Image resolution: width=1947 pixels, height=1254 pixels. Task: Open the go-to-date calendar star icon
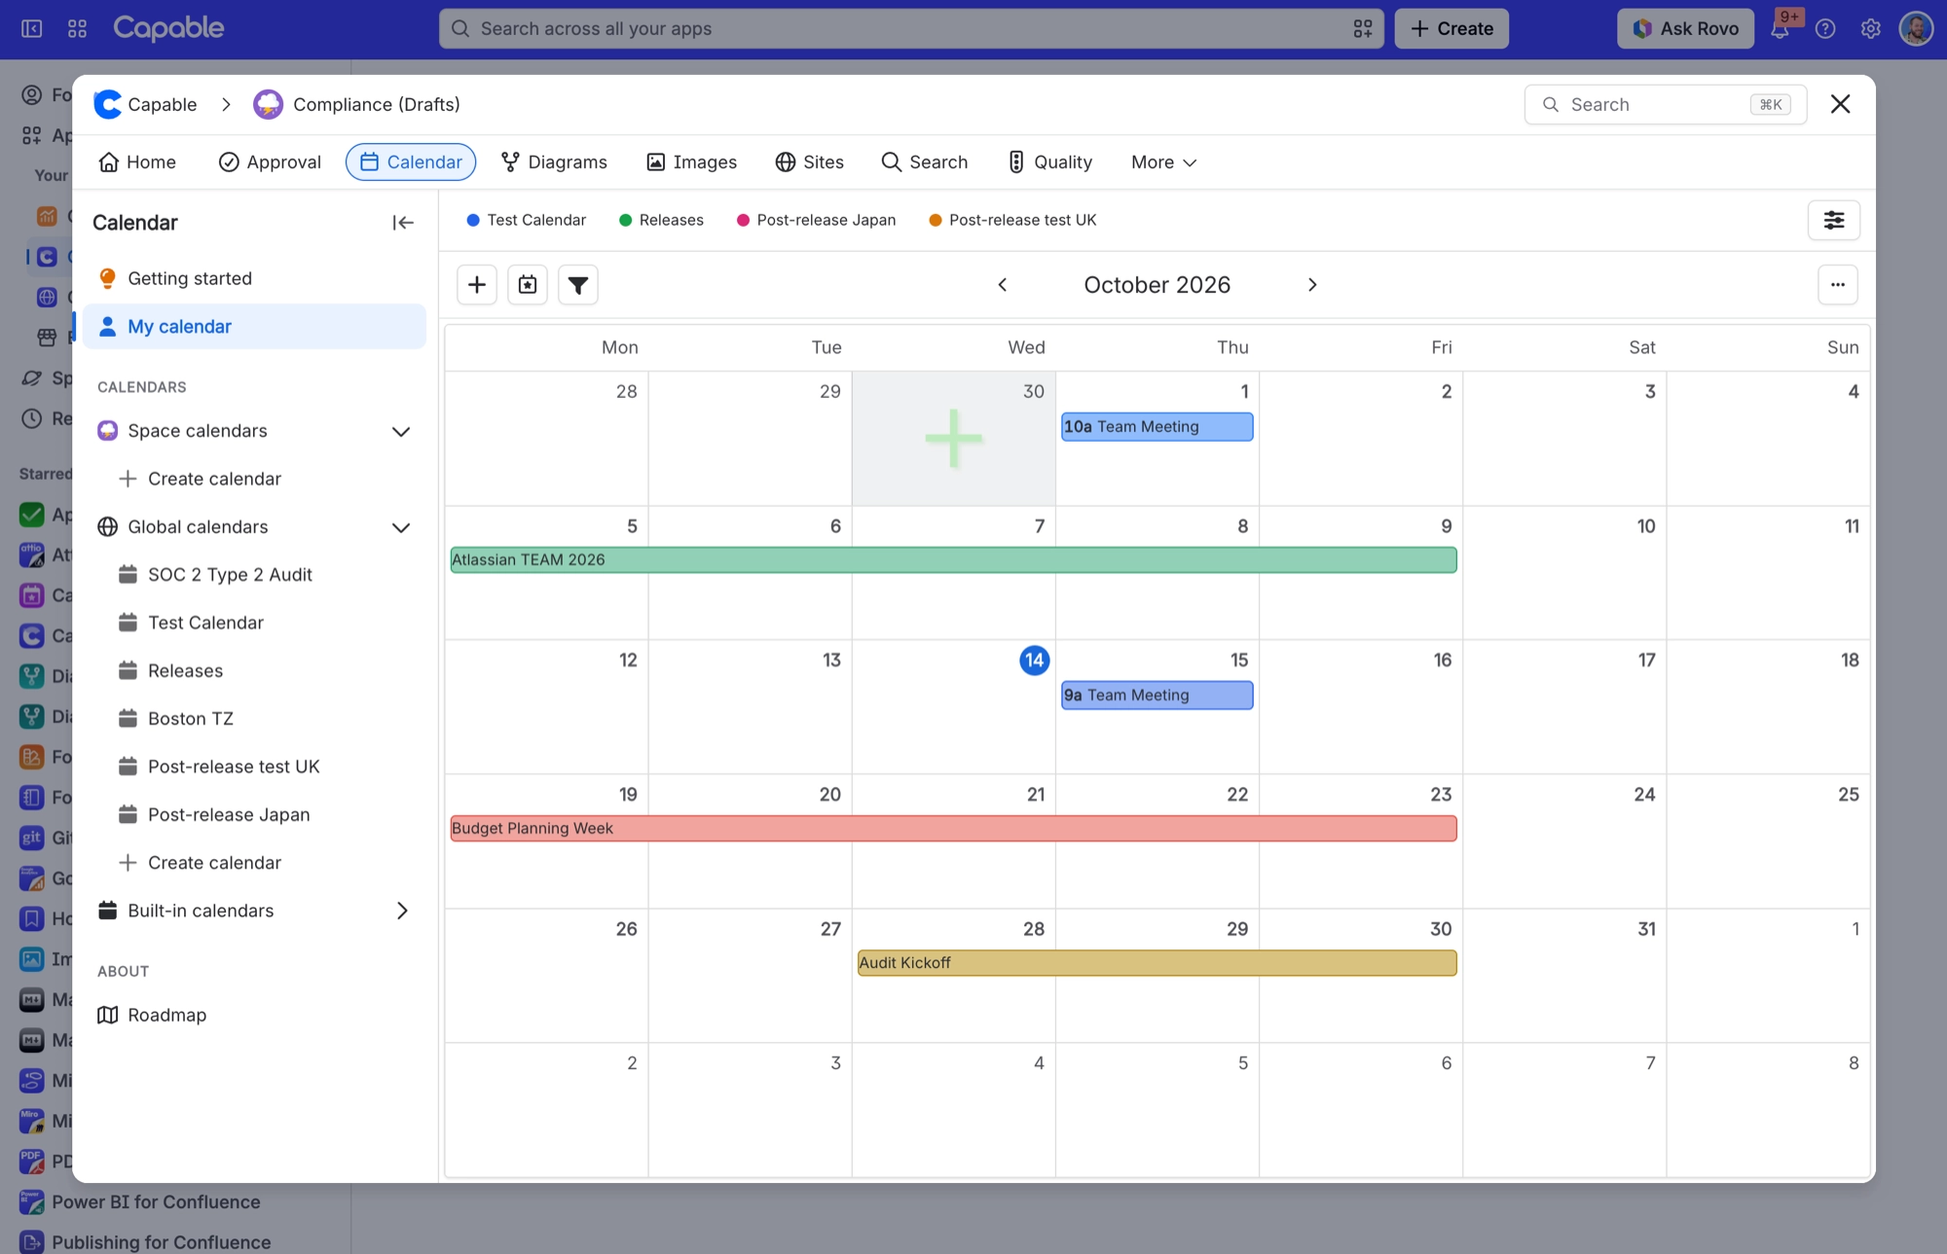(528, 285)
